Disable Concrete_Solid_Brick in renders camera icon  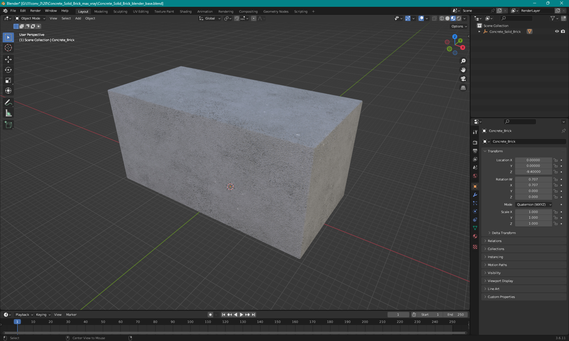(x=563, y=31)
